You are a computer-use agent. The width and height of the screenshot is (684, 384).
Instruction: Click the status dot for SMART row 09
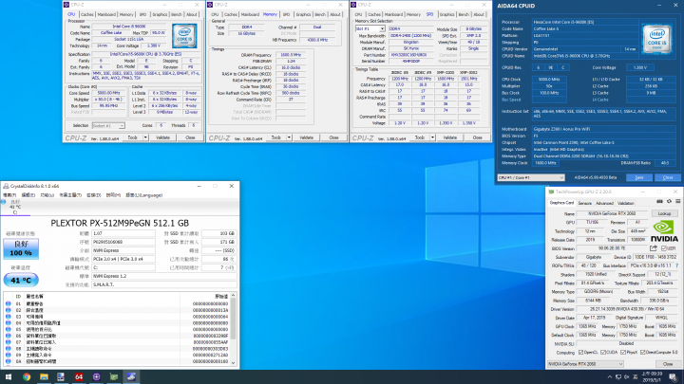(9, 356)
